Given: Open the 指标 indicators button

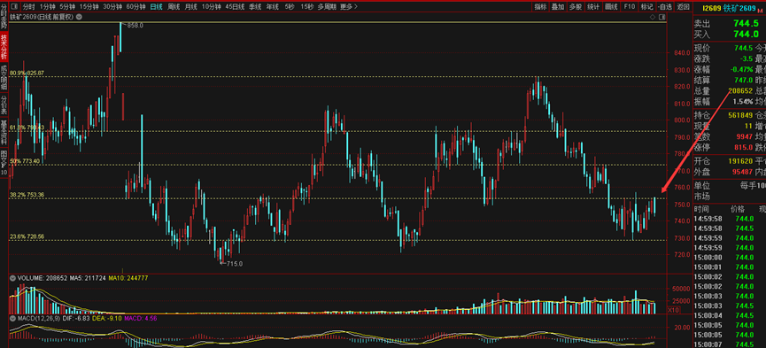Looking at the screenshot, I should click(x=540, y=7).
